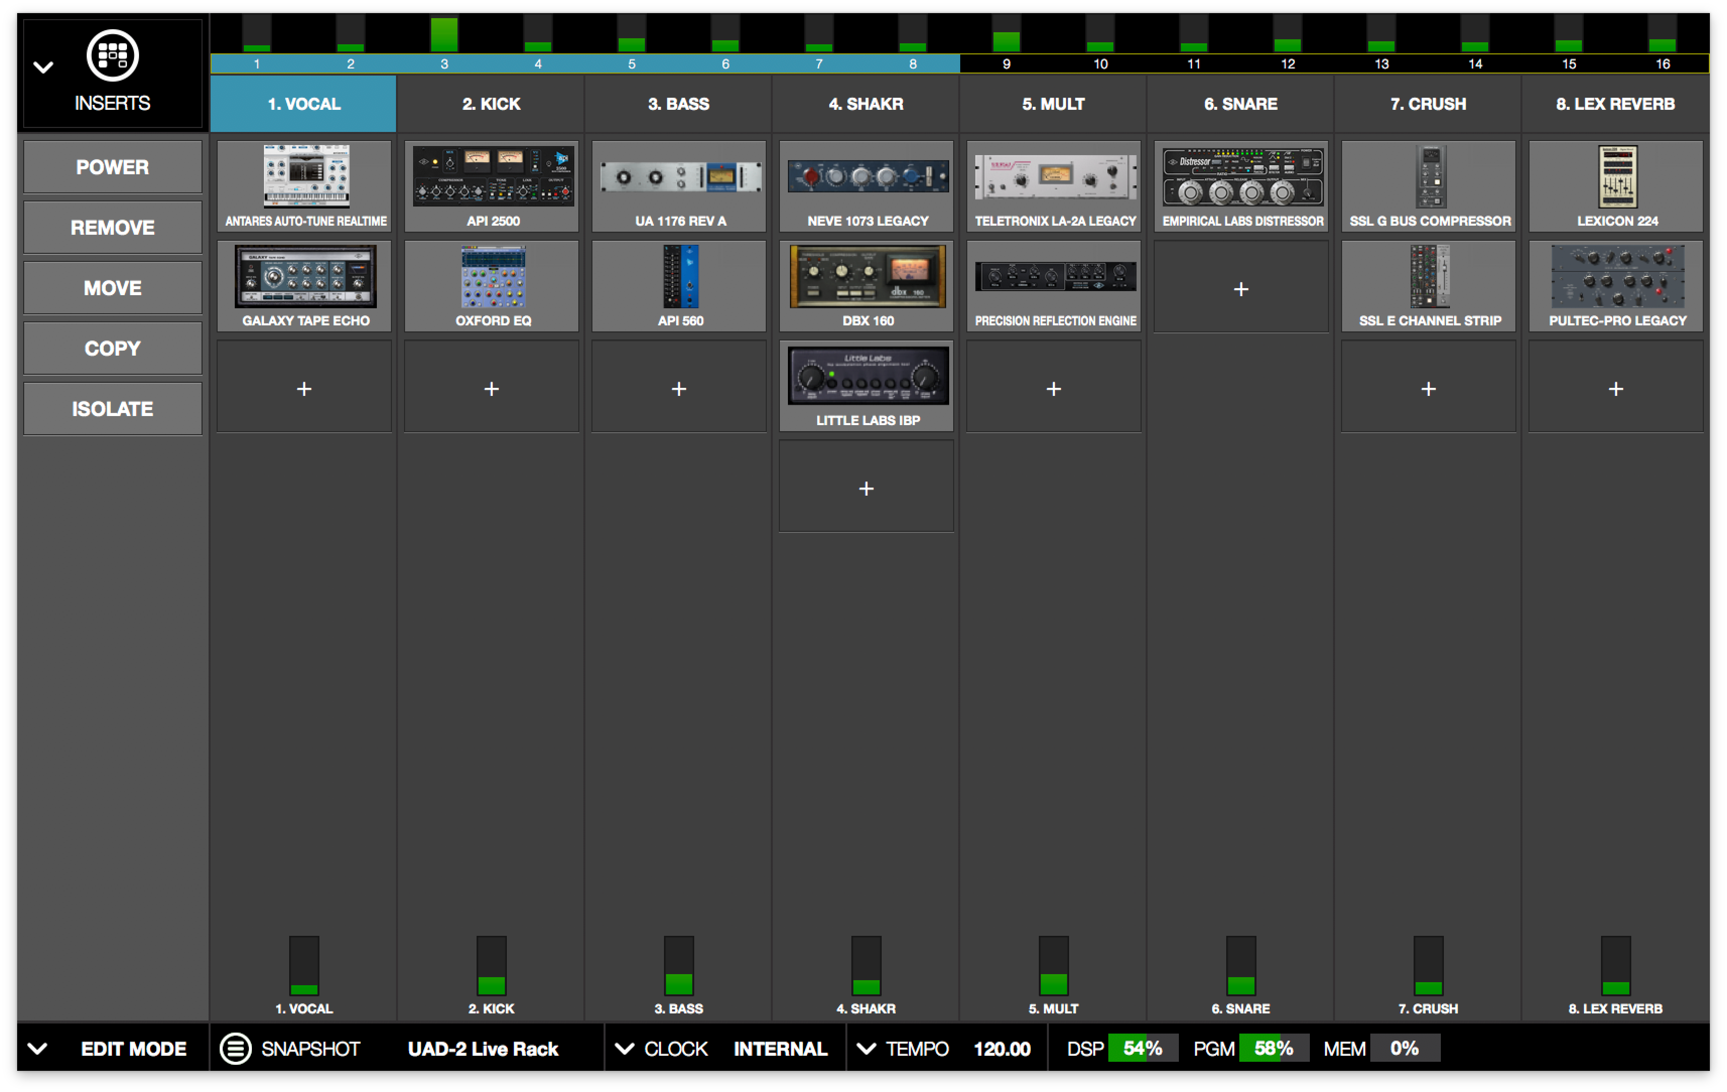This screenshot has height=1092, width=1727.
Task: Click the ISOLATE button
Action: (x=113, y=408)
